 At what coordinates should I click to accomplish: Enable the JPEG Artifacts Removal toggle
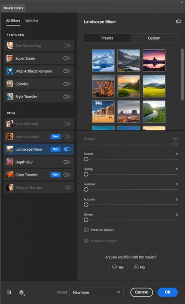tap(67, 71)
